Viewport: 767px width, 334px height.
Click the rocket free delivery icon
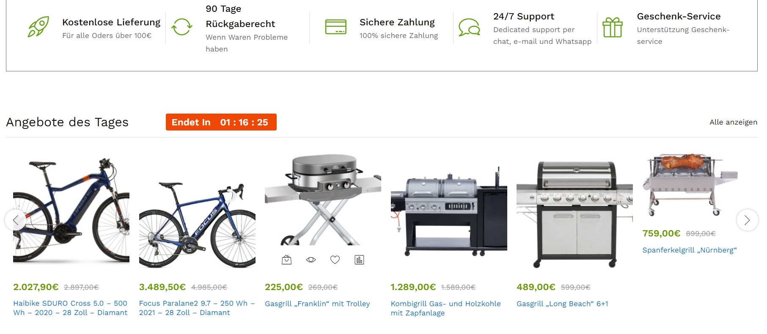pos(38,27)
